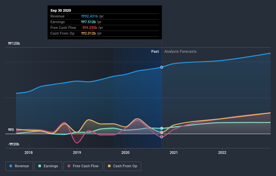Image resolution: width=276 pixels, height=176 pixels.
Task: Click the Past label on chart
Action: click(x=155, y=51)
